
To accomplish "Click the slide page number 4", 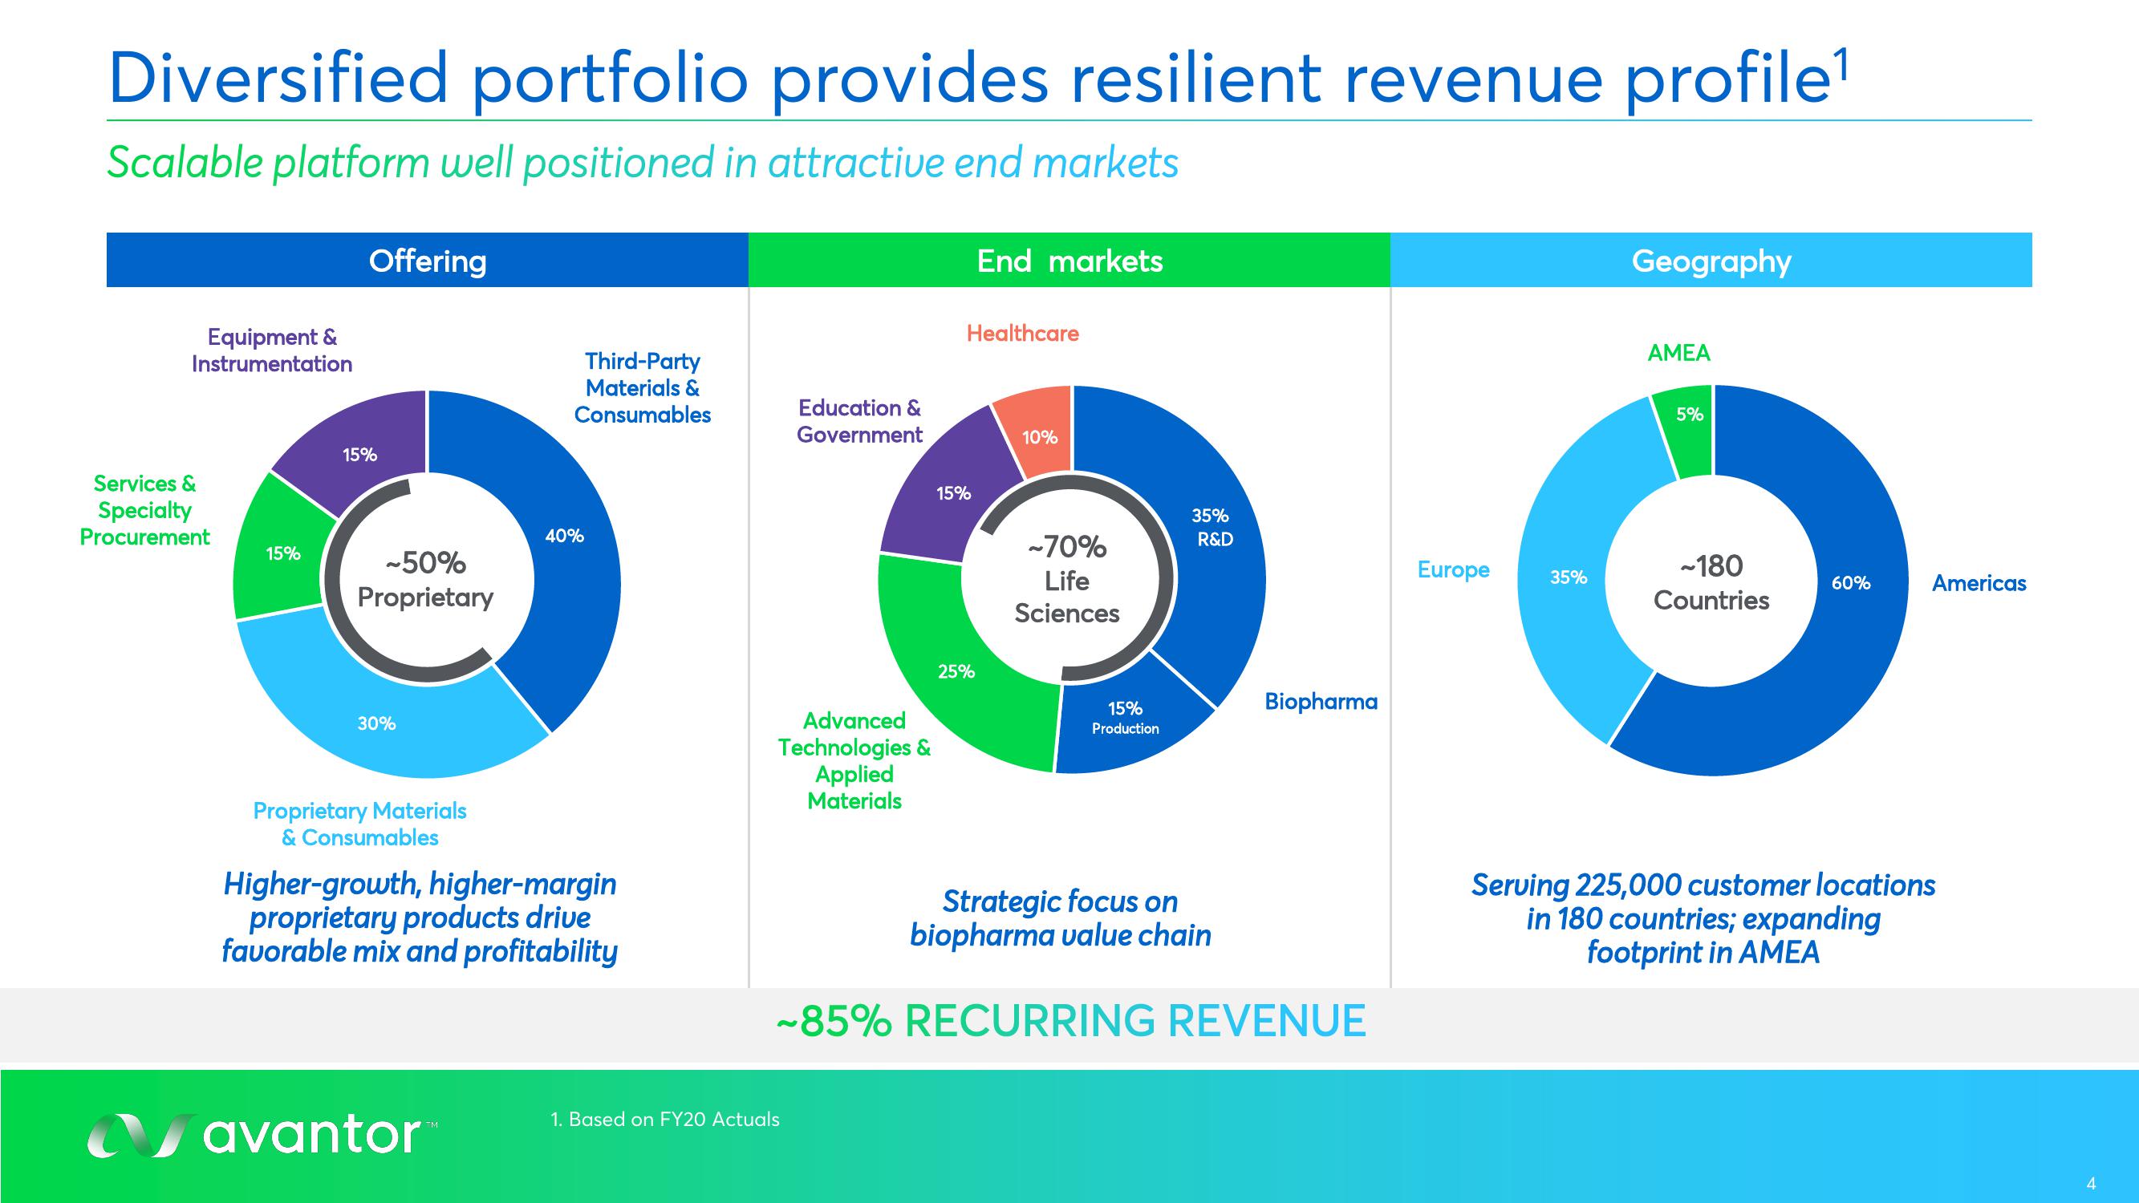I will pyautogui.click(x=2091, y=1184).
